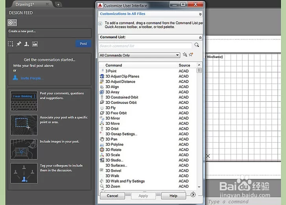Click the Cancel button
Screen dimensions: 286x205
[112, 196]
